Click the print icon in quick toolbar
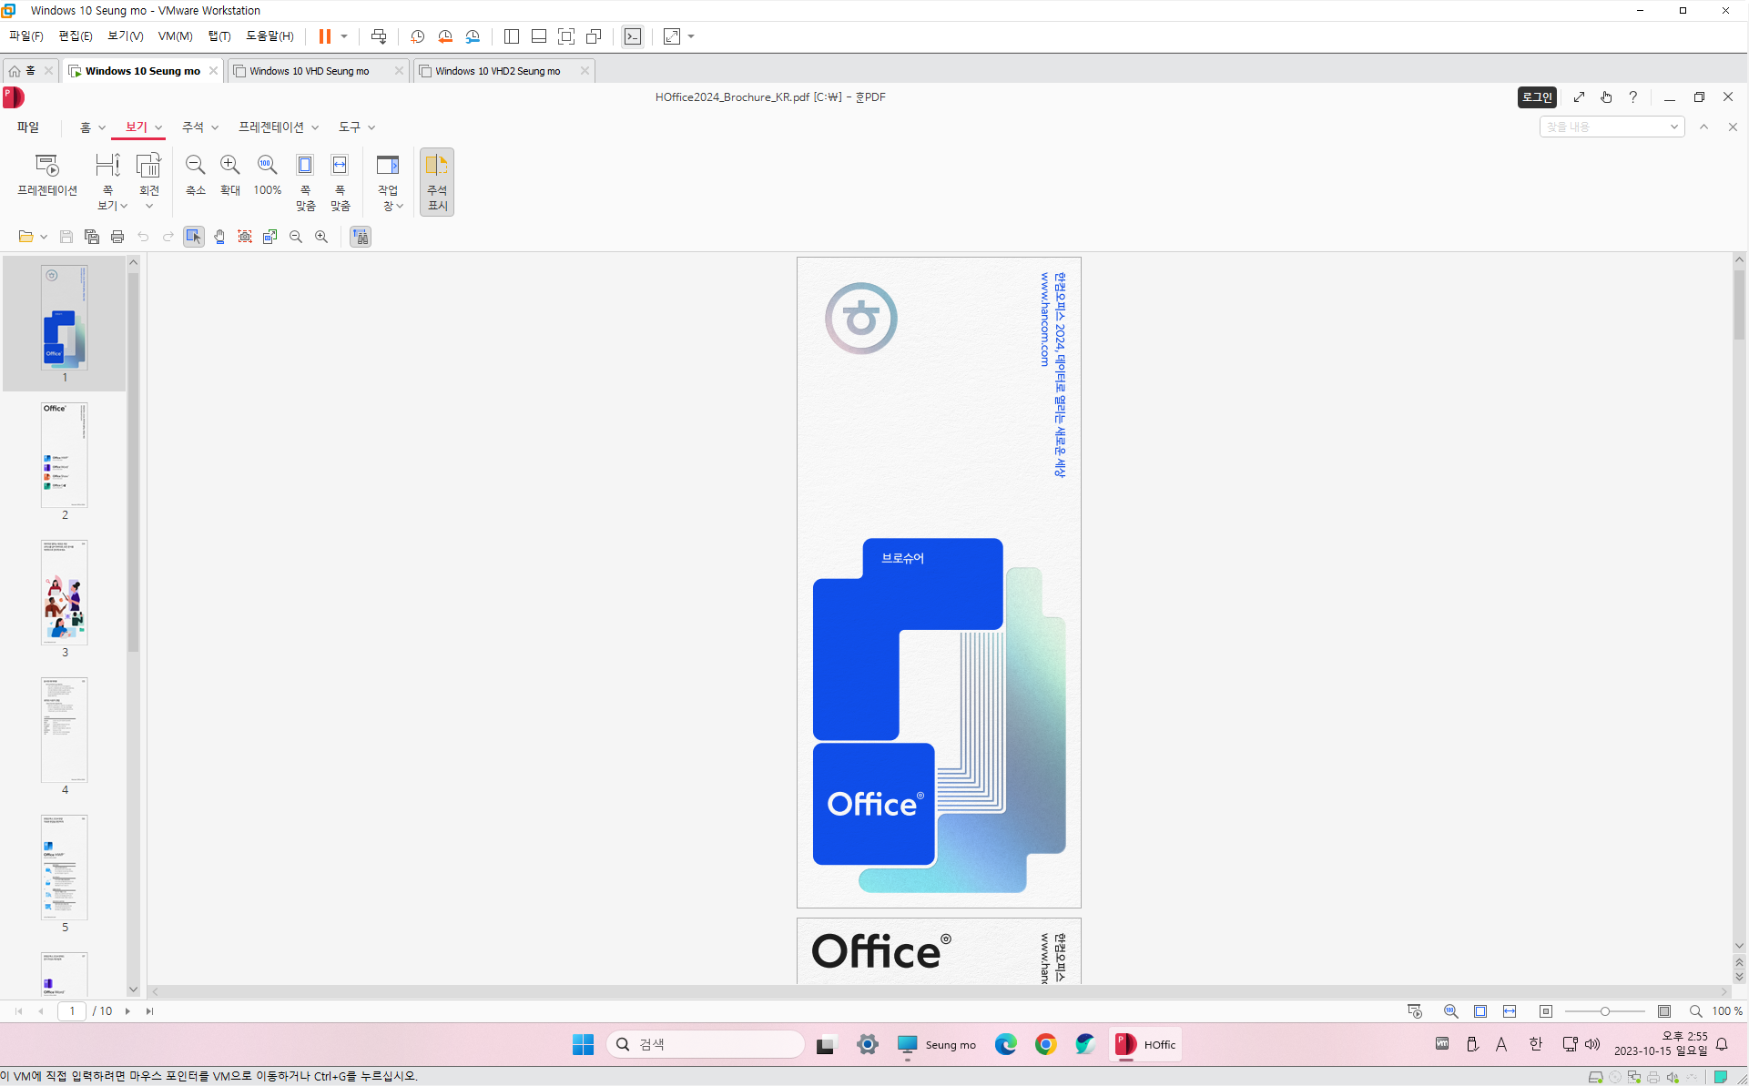 coord(117,237)
